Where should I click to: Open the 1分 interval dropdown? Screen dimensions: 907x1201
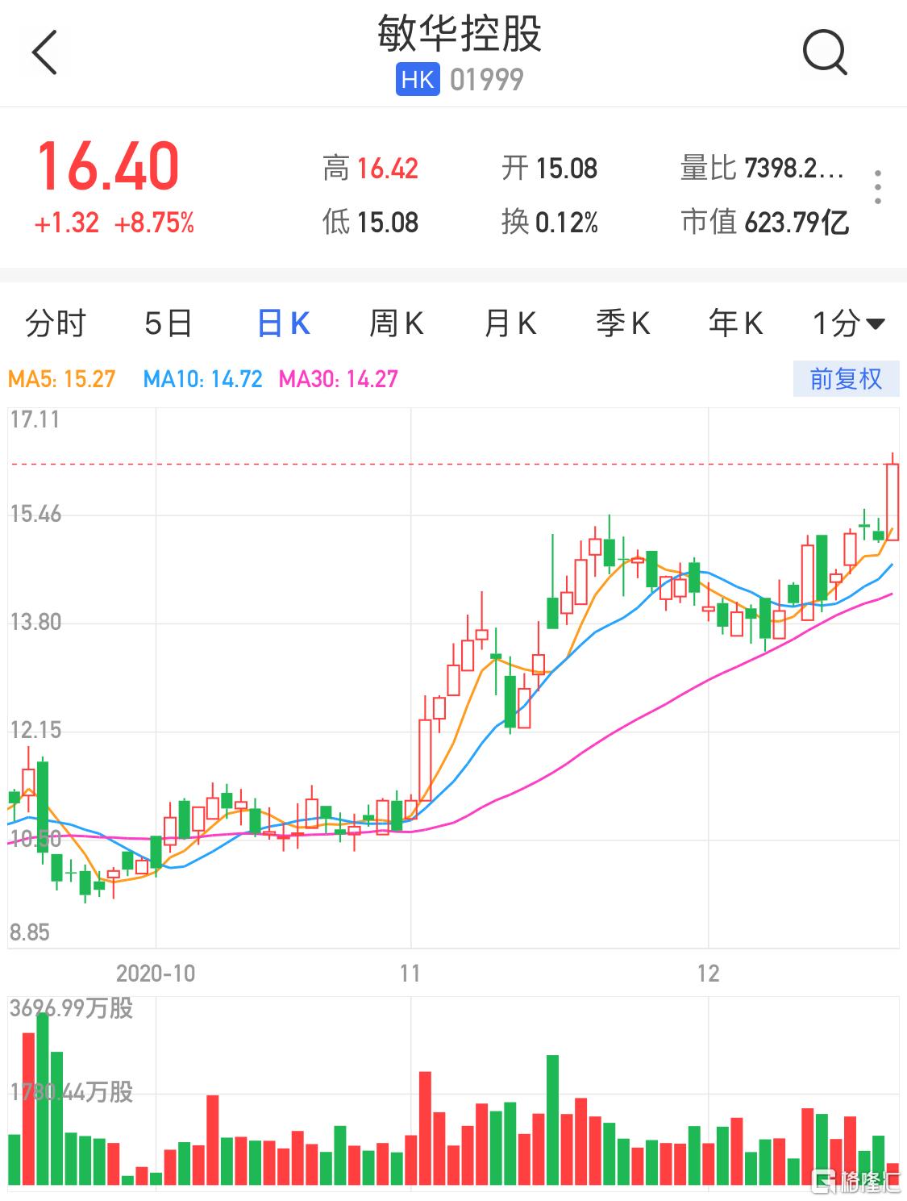point(849,323)
